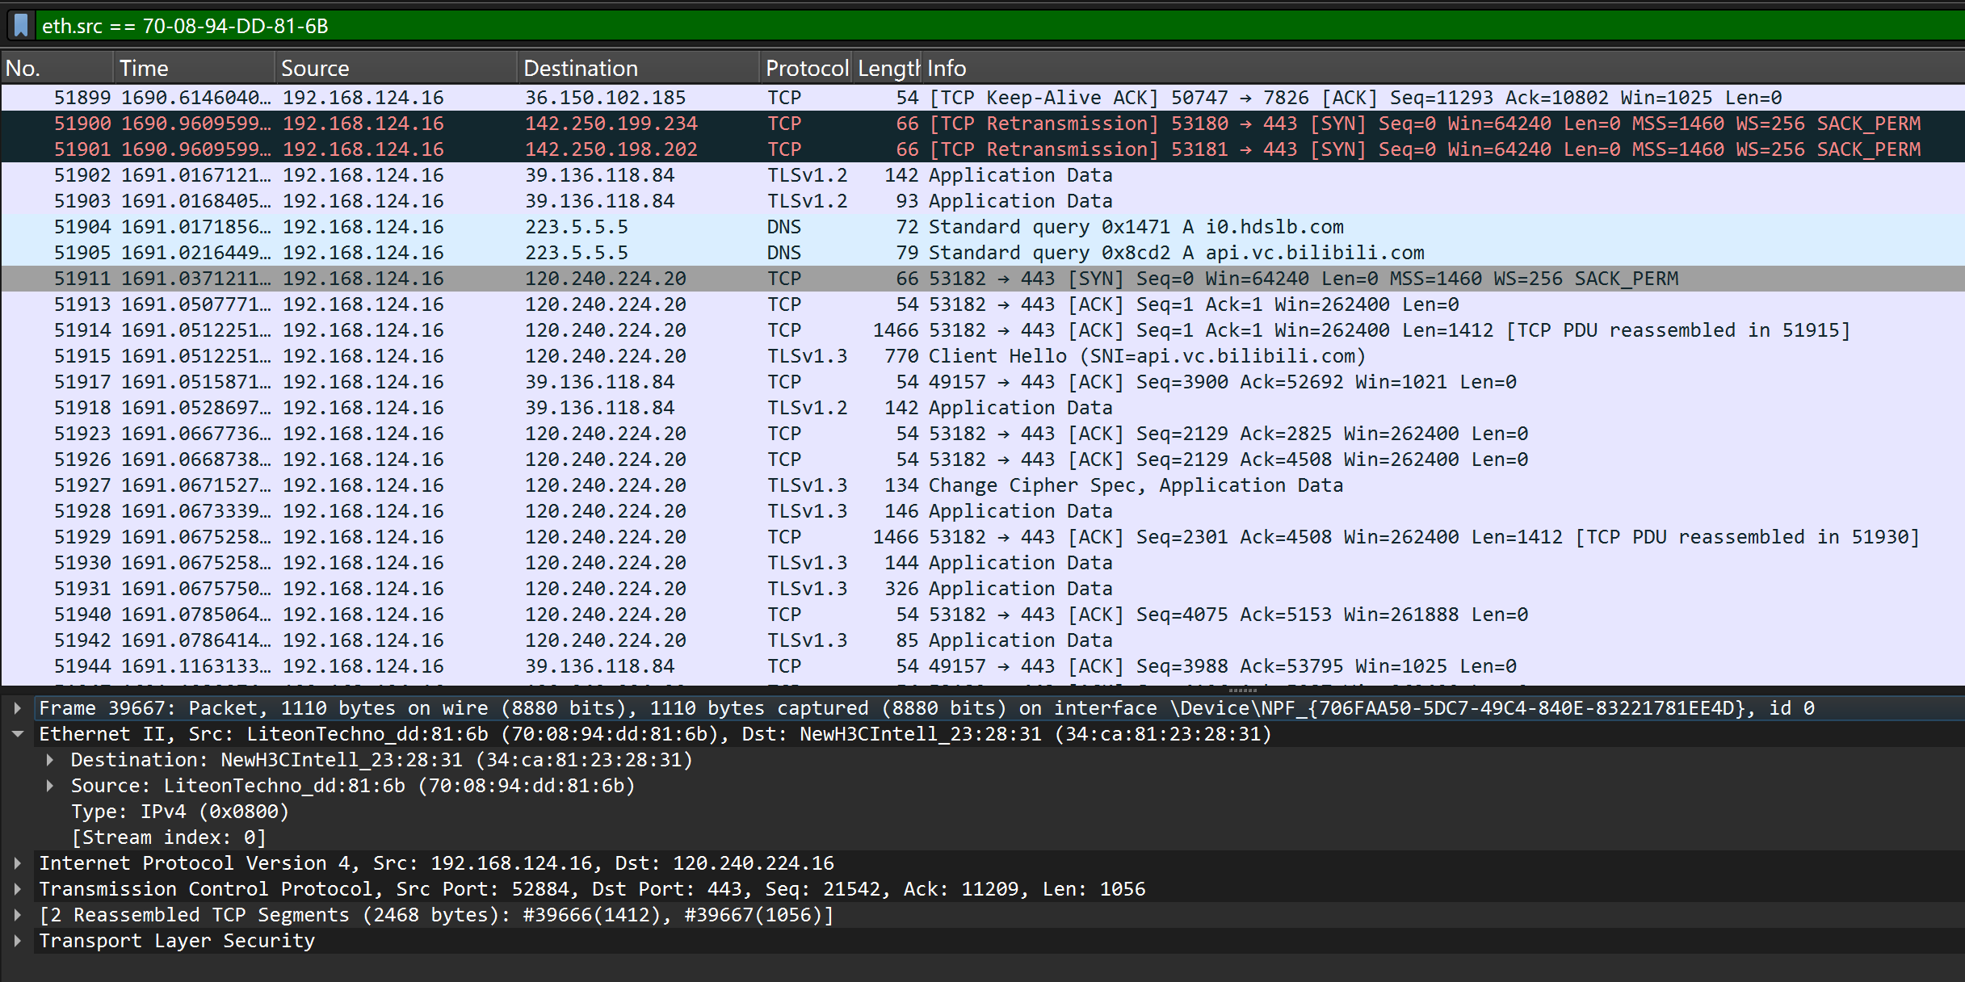Sort by the Protocol column header

tap(806, 69)
